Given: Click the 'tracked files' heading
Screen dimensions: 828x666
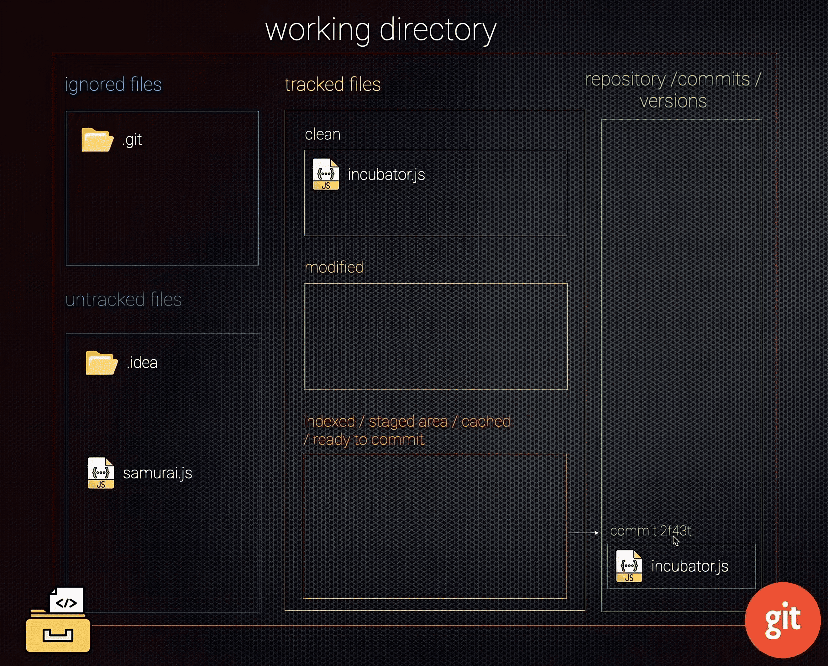Looking at the screenshot, I should pyautogui.click(x=333, y=85).
